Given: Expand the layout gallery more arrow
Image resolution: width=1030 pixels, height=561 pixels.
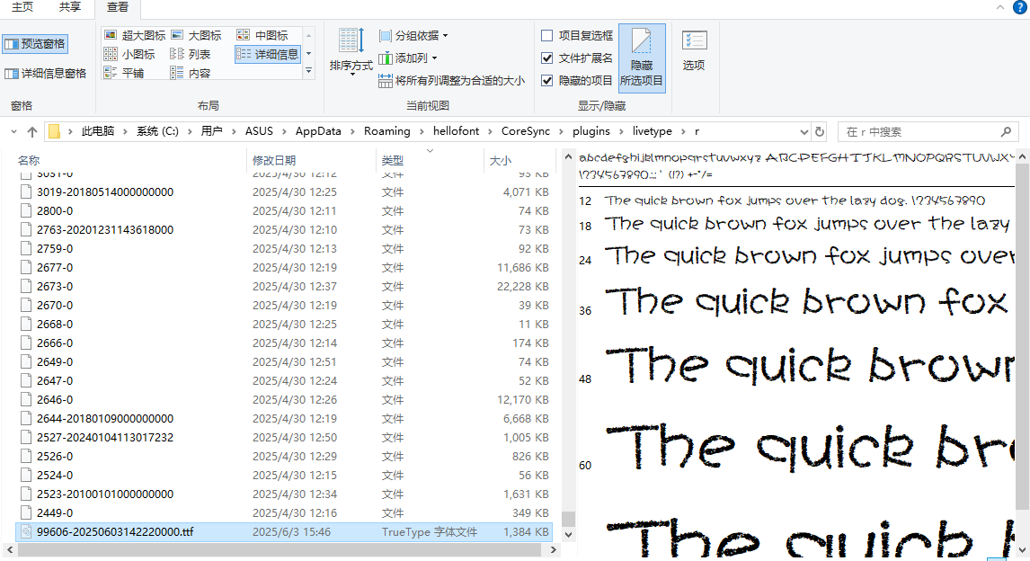Looking at the screenshot, I should (x=309, y=71).
